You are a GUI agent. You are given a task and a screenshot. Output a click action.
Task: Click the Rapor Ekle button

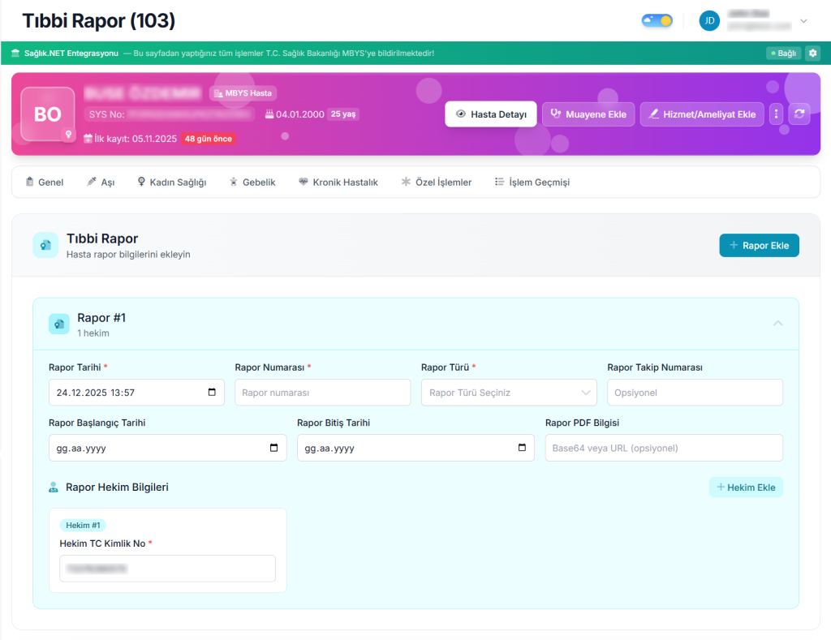[759, 246]
